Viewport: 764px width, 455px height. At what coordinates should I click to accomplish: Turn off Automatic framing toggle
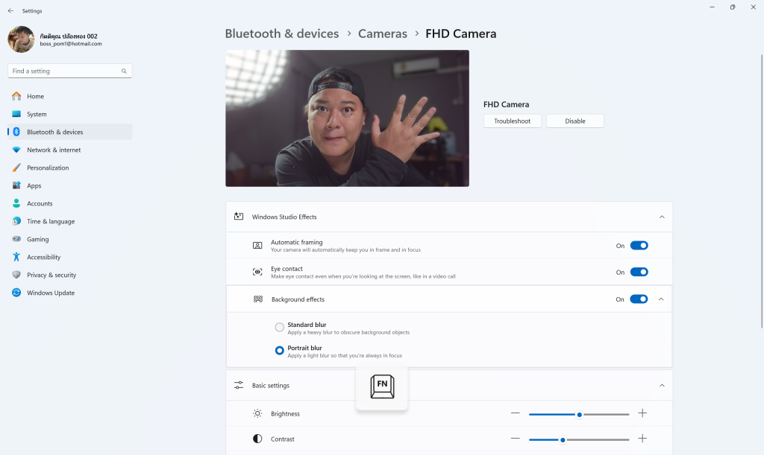(x=639, y=246)
